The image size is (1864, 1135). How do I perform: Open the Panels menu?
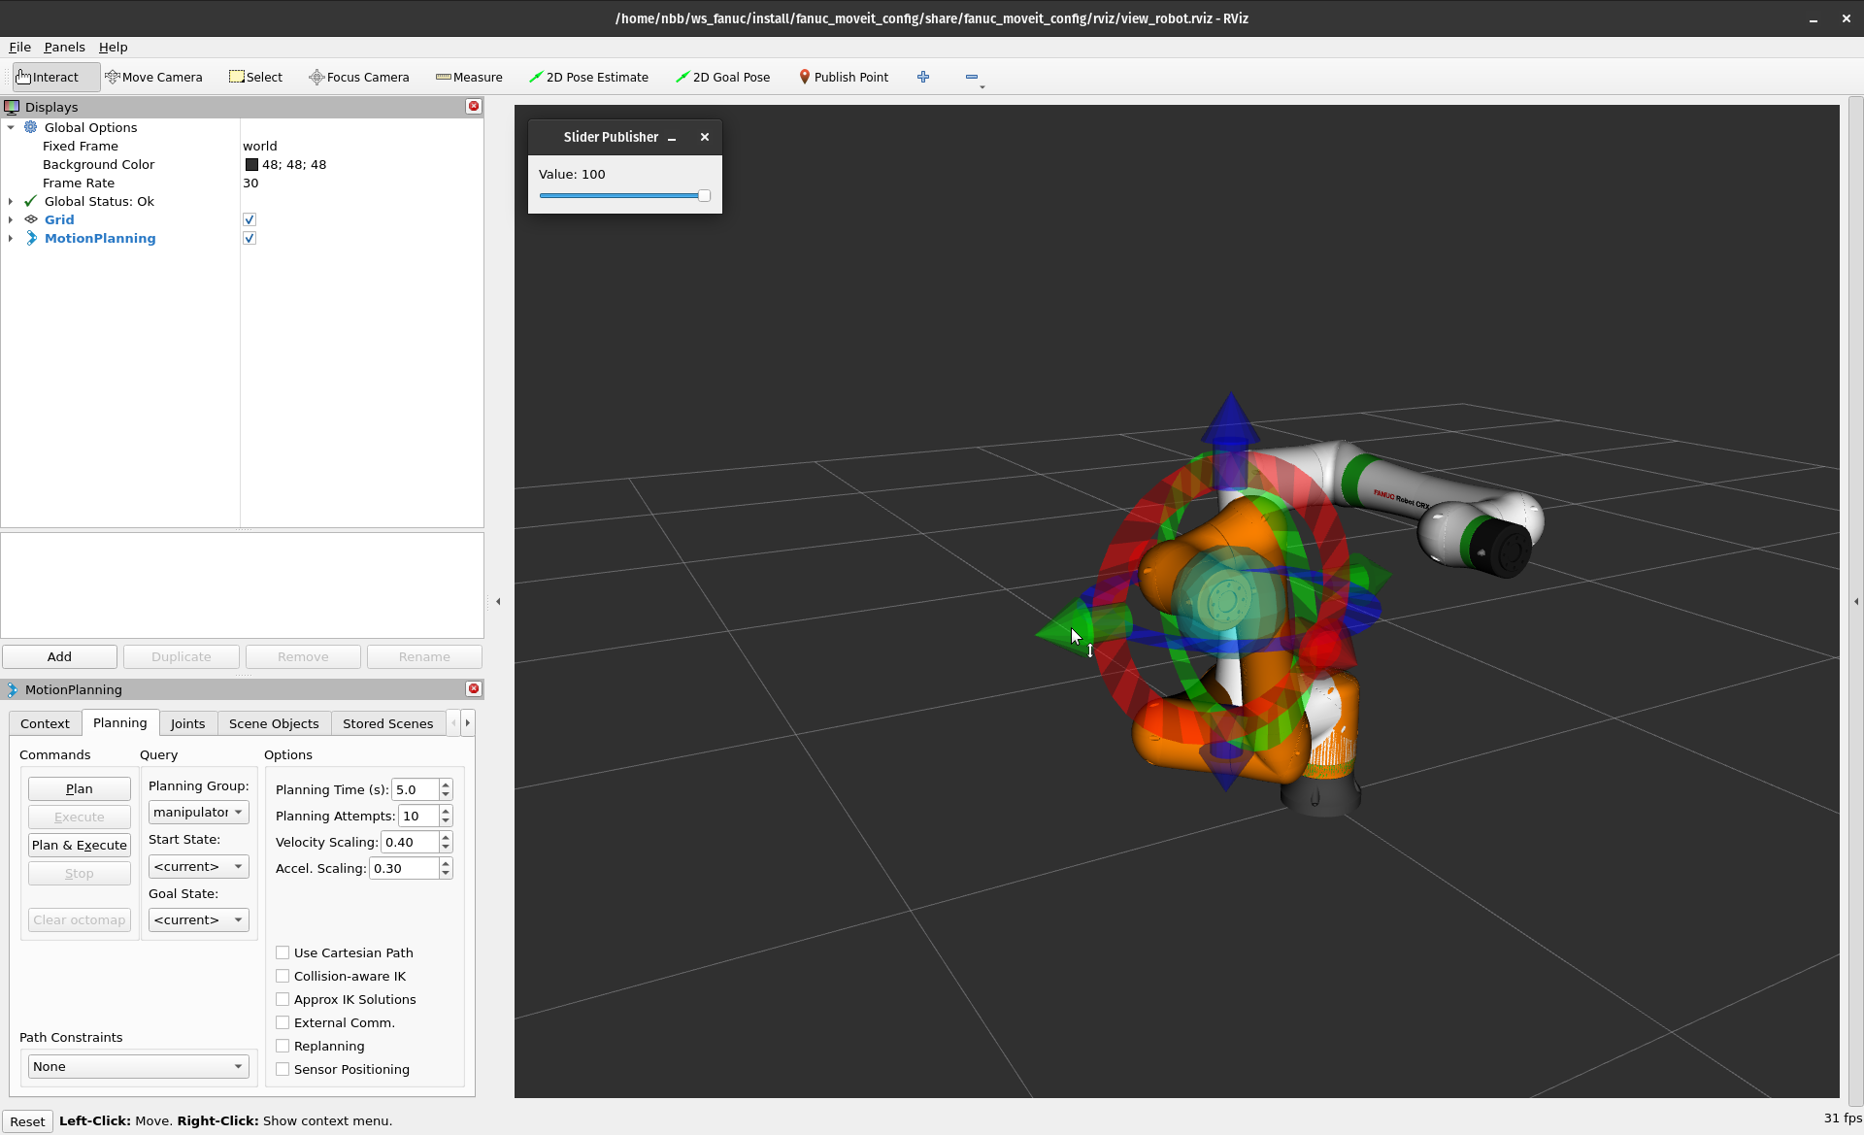64,47
